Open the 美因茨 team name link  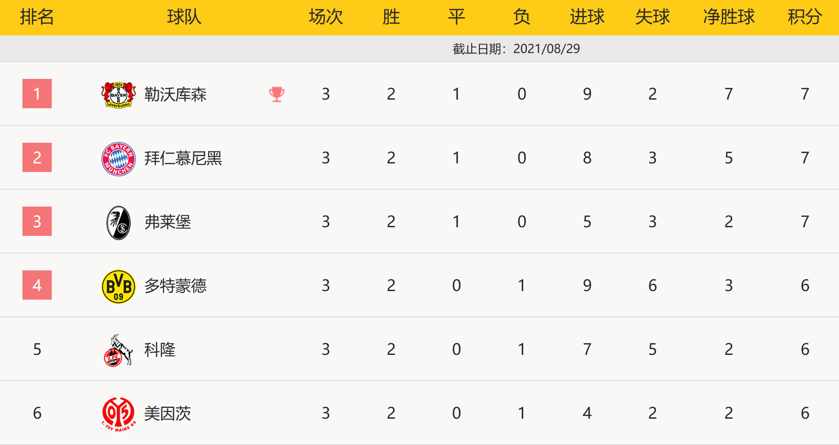click(x=168, y=414)
